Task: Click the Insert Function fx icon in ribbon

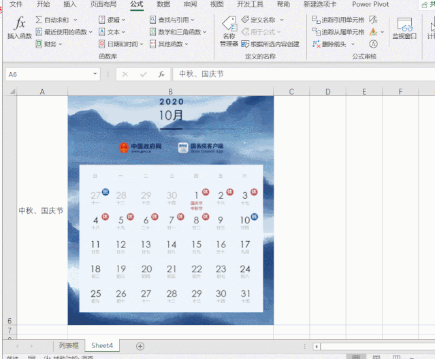Action: 20,23
